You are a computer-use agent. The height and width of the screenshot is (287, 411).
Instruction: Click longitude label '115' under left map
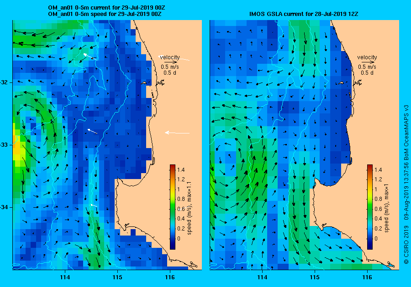117,277
